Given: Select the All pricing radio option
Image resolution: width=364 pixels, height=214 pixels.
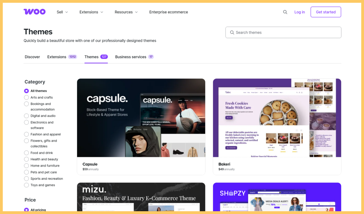Looking at the screenshot, I should 26,210.
